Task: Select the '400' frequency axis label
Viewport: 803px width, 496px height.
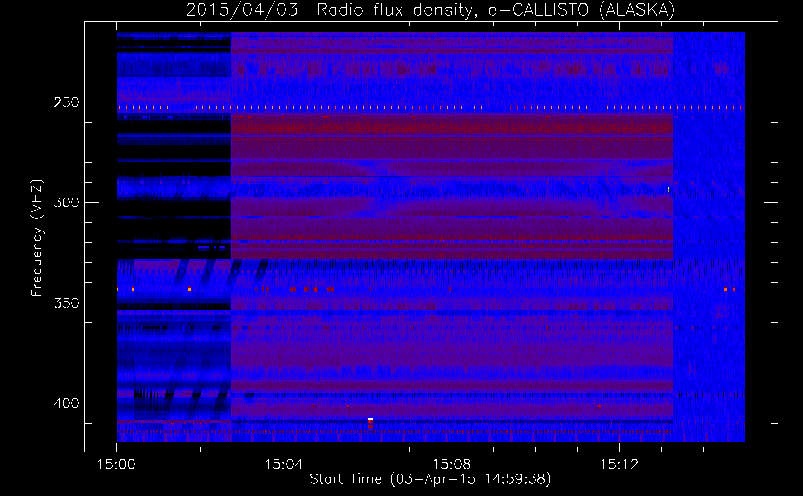Action: point(67,403)
